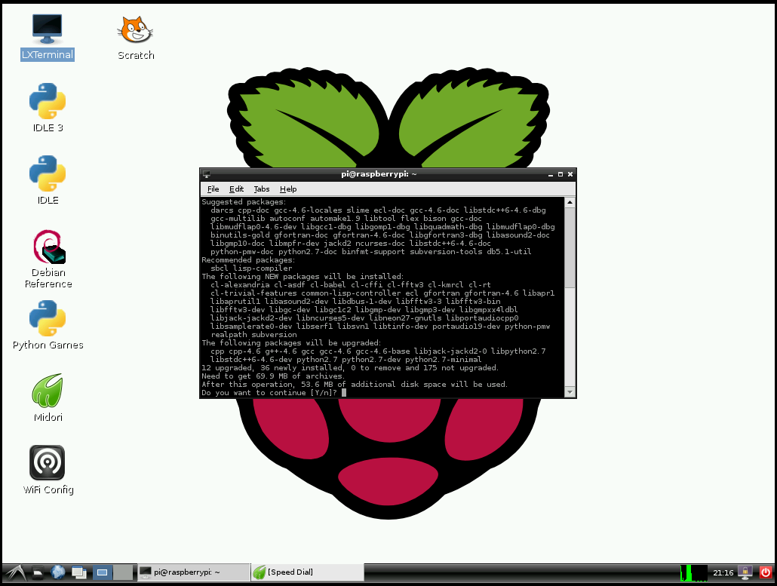Click the 'realpath subversion' terminal line
This screenshot has height=586, width=777.
(253, 335)
